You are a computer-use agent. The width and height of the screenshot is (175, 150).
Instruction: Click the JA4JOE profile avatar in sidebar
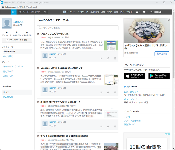point(7,24)
